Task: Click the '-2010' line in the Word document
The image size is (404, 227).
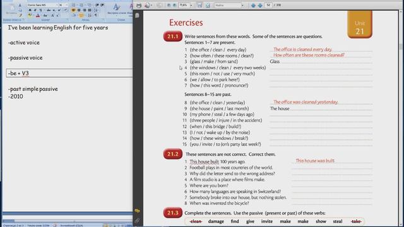Action: [15, 96]
